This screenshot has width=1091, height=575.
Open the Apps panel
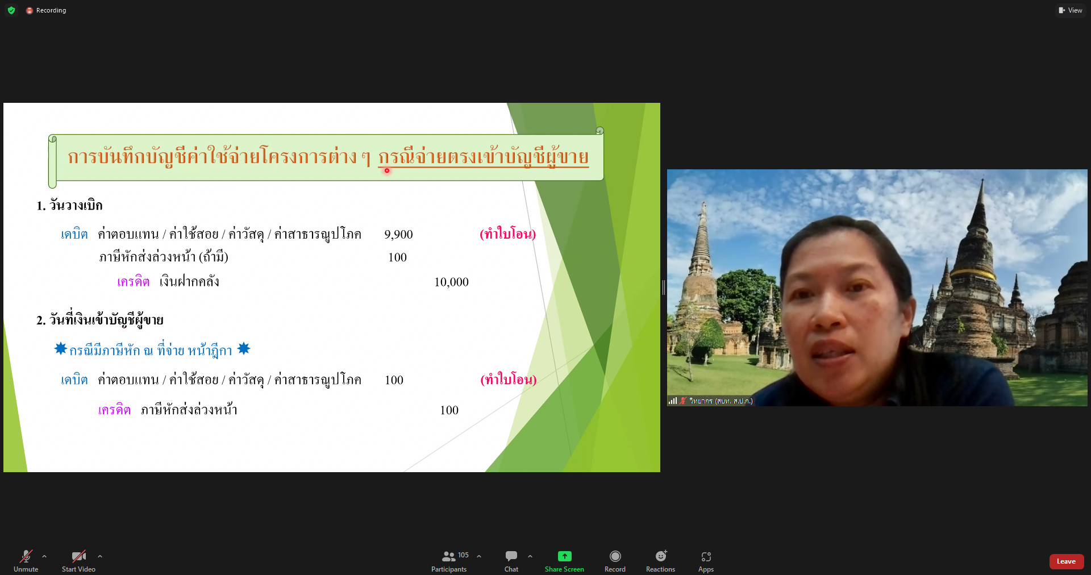(706, 561)
